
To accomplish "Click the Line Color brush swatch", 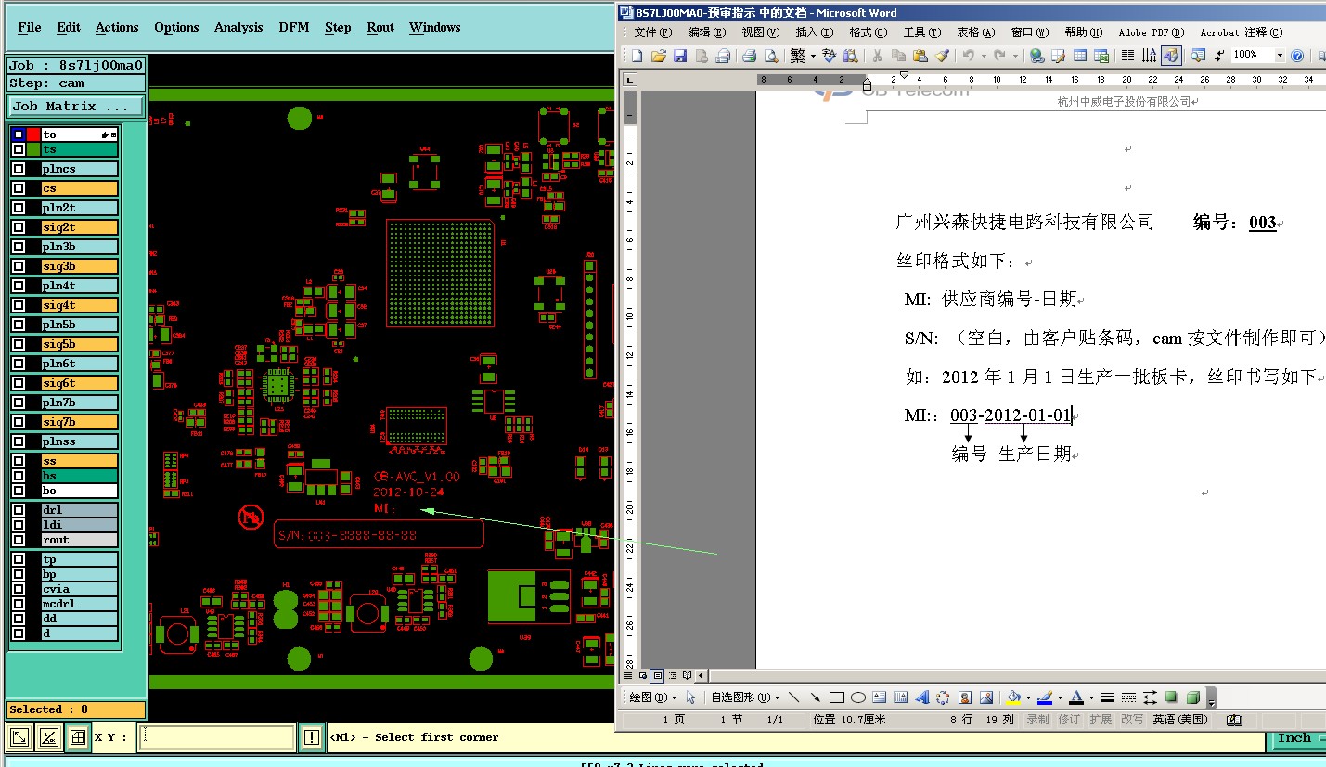I will click(x=1045, y=697).
